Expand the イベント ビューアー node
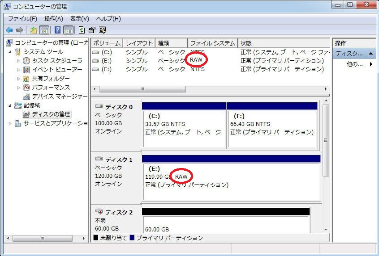This screenshot has width=379, height=256. [x=18, y=70]
